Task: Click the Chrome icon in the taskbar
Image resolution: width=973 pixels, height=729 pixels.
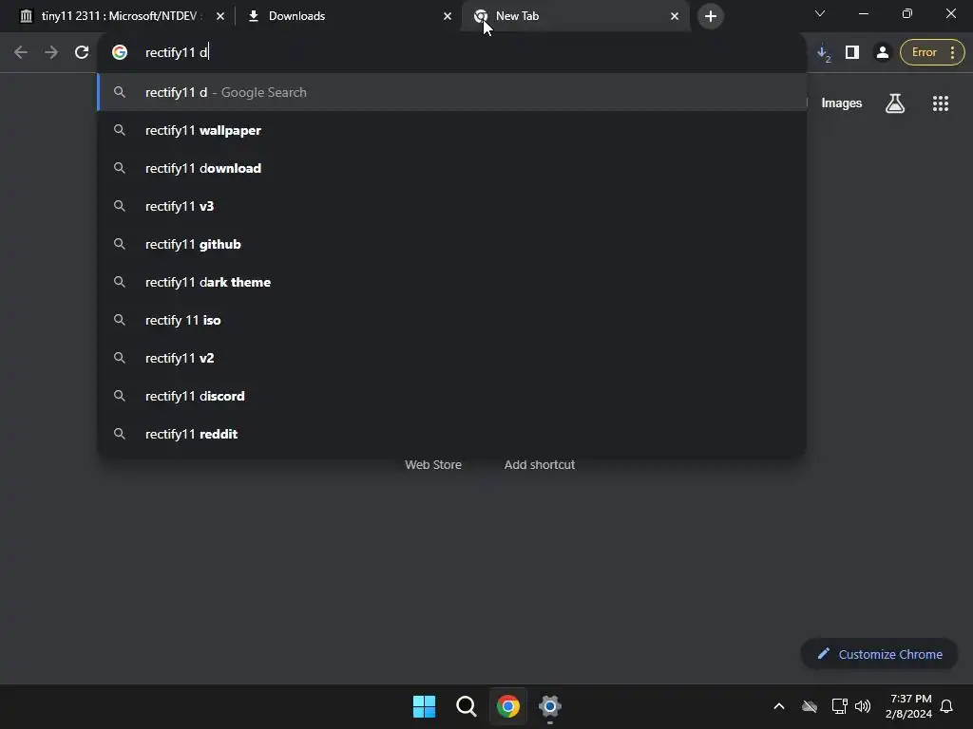Action: pos(508,706)
